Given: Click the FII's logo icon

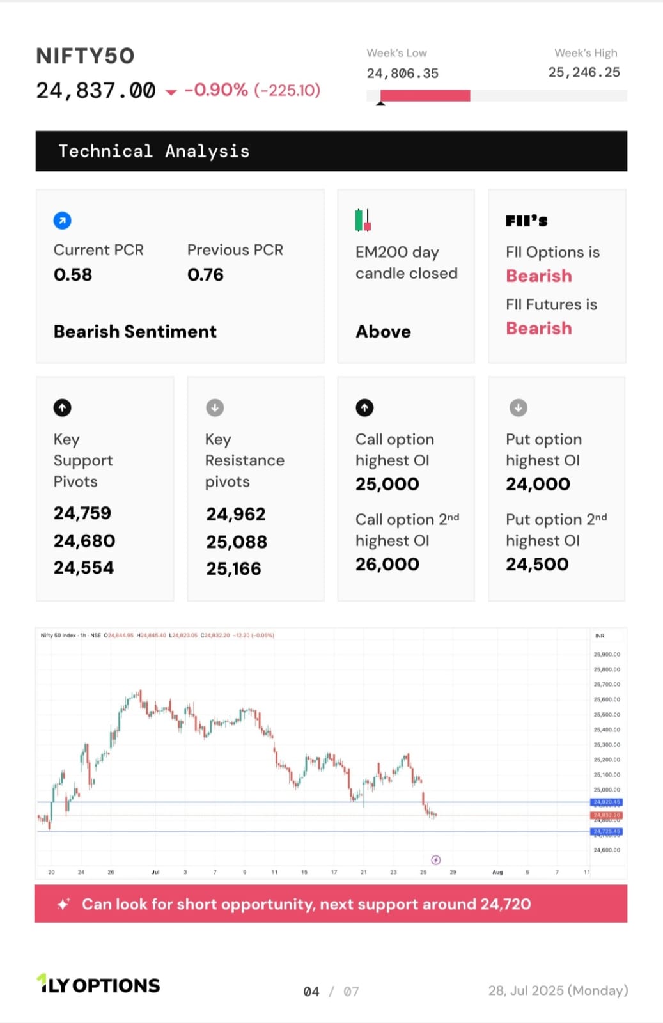Looking at the screenshot, I should pyautogui.click(x=527, y=221).
